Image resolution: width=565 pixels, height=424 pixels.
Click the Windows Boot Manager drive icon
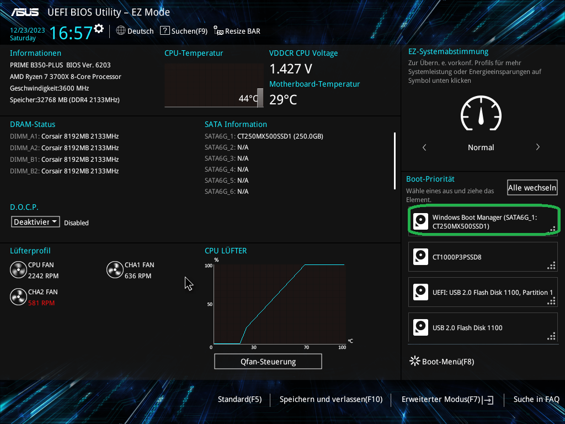coord(420,221)
